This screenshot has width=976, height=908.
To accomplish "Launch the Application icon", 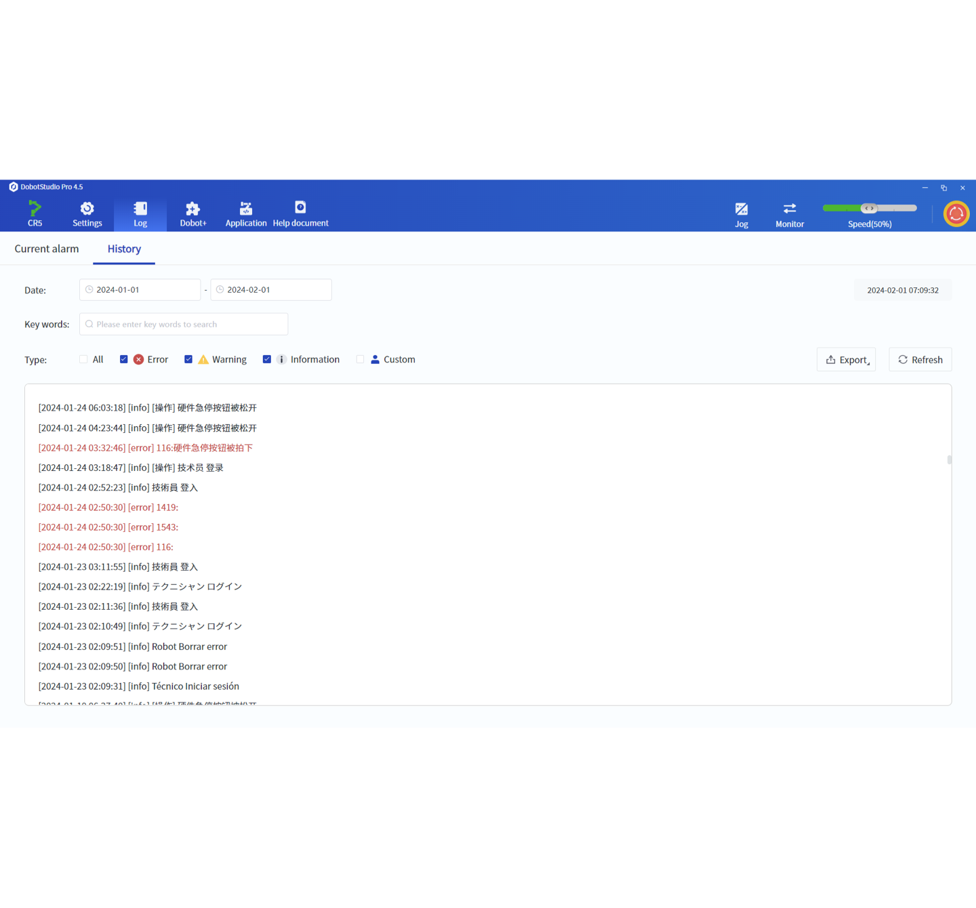I will point(246,209).
